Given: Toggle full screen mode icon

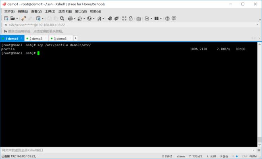Looking at the screenshot, I should (124, 19).
